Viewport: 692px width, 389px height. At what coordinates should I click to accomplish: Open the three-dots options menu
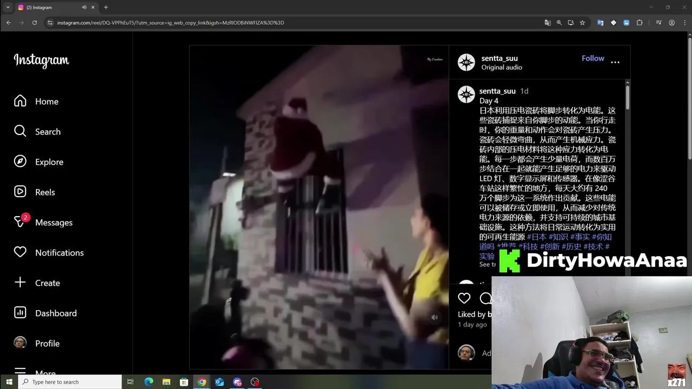[615, 62]
